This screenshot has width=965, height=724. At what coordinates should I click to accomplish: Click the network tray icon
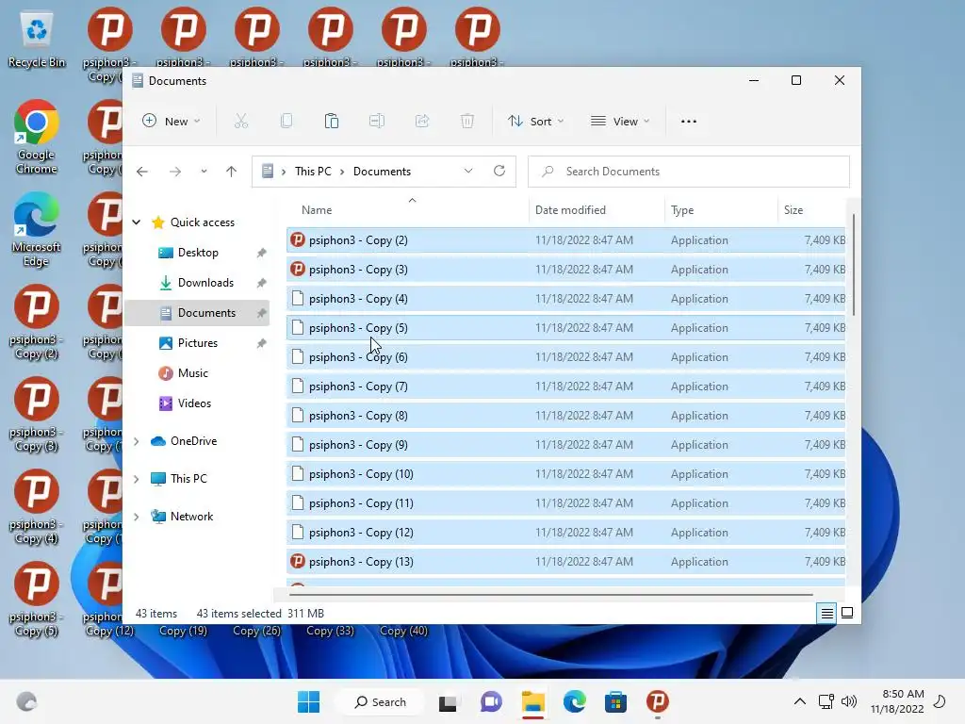[826, 701]
